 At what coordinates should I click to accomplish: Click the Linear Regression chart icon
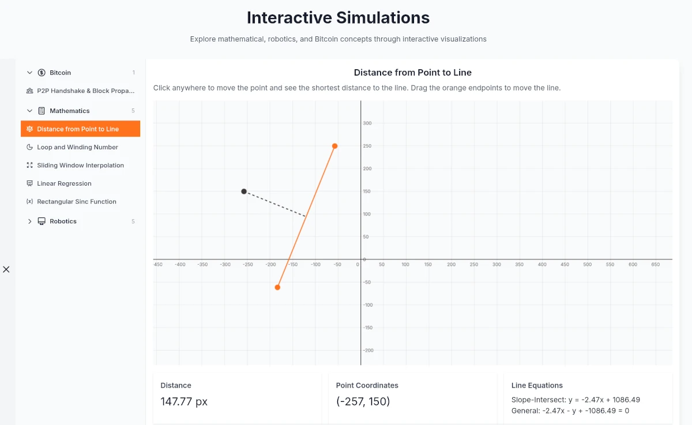pos(30,183)
